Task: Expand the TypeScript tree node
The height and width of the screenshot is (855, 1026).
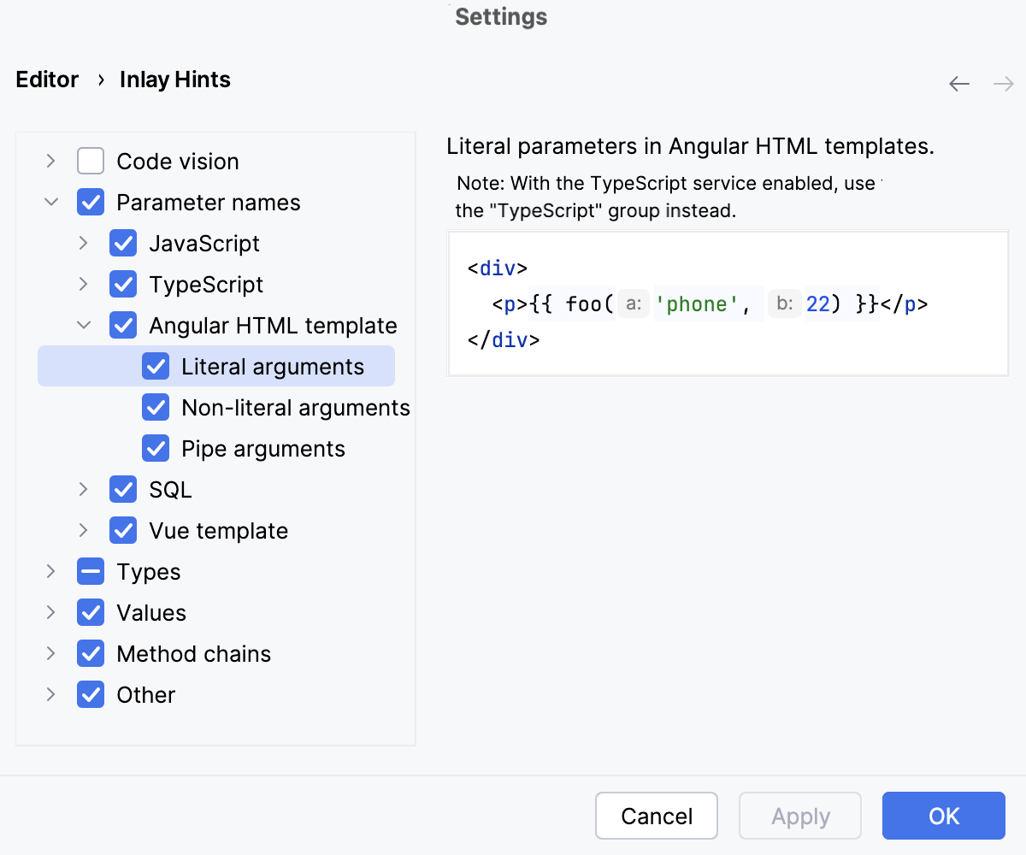Action: (x=83, y=284)
